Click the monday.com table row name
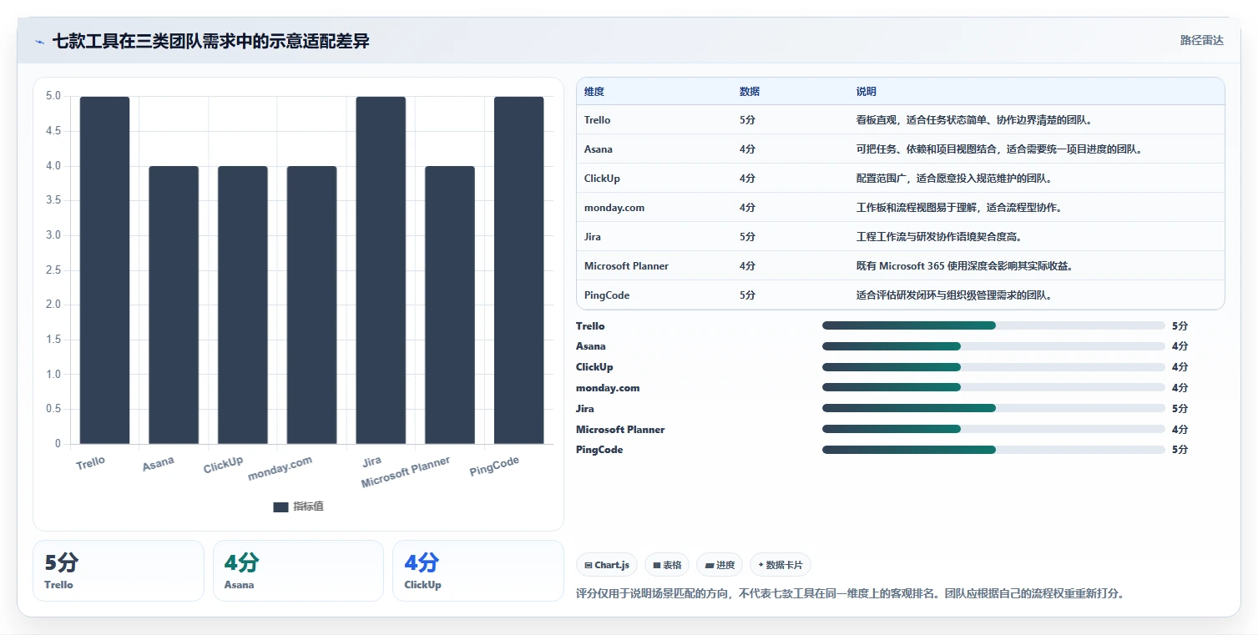 (614, 208)
